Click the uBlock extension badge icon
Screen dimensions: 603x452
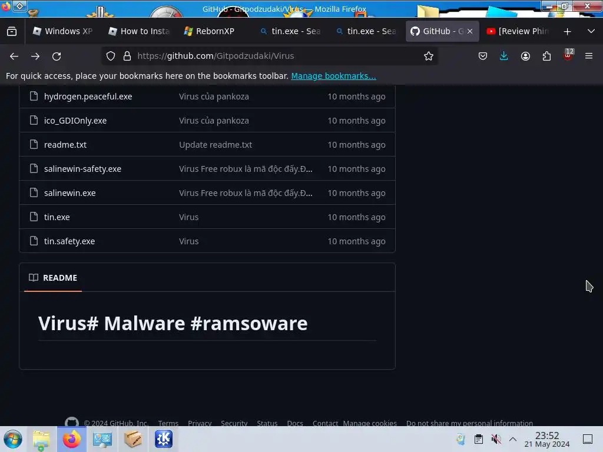point(568,55)
